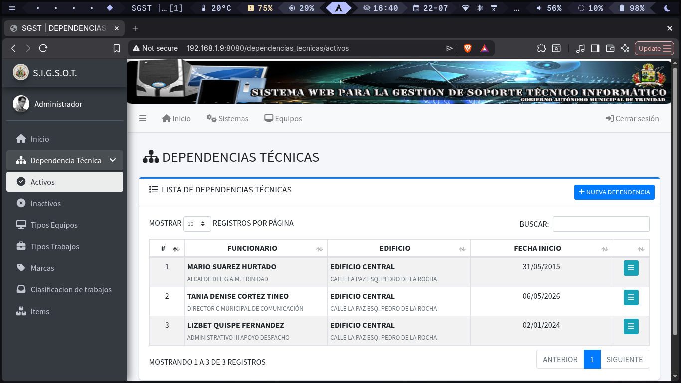Sort table by FECHA INICIO column
681x383 pixels.
[541, 248]
